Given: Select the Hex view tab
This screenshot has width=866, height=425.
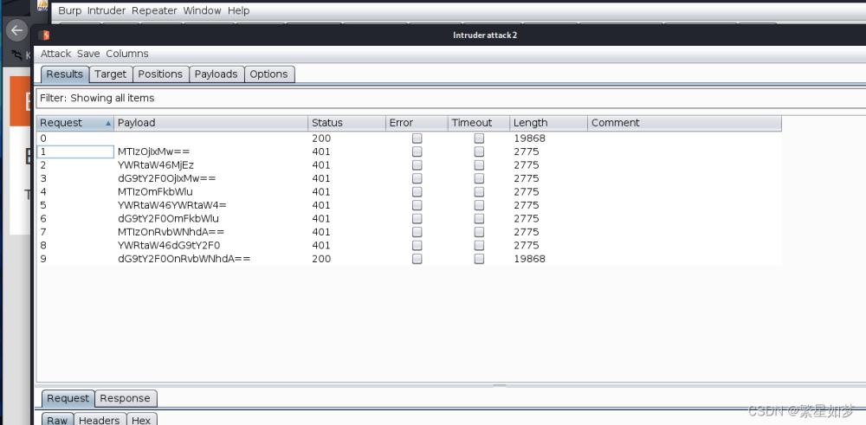Looking at the screenshot, I should (141, 420).
